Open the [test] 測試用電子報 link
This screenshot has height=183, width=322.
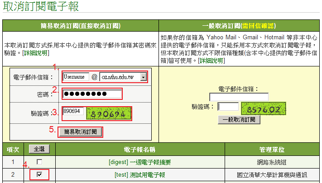pos(140,175)
